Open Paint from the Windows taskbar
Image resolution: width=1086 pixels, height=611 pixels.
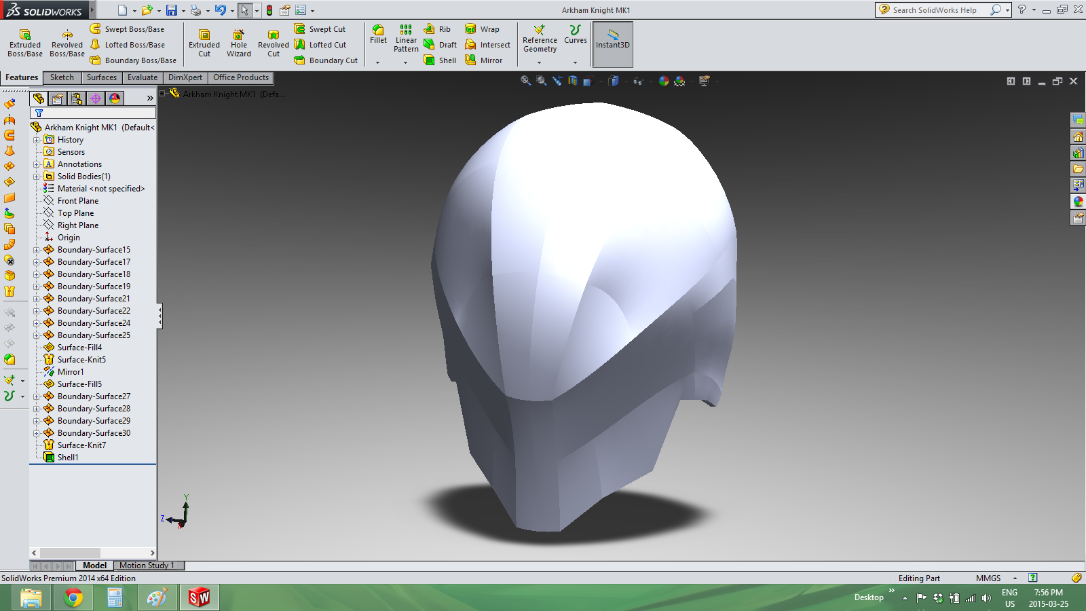coord(157,597)
